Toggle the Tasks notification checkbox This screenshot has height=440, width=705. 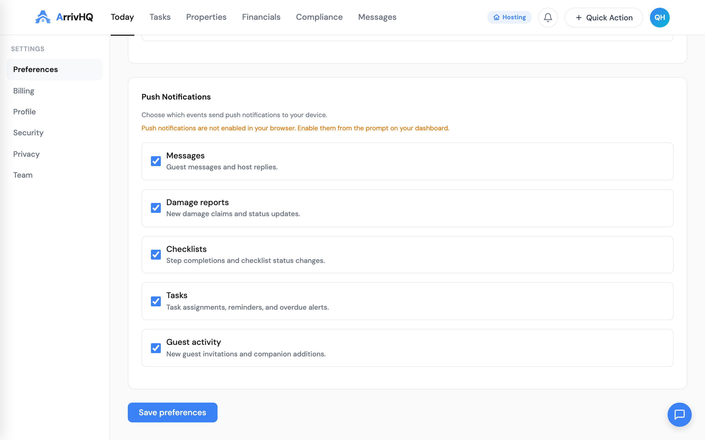tap(156, 301)
